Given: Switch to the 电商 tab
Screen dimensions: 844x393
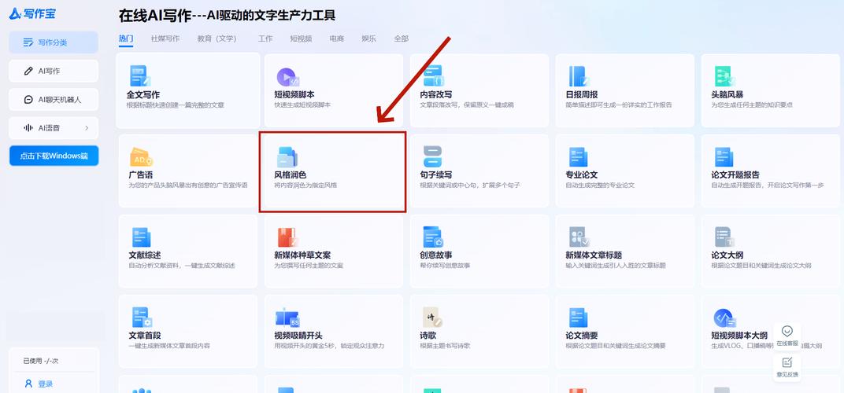Looking at the screenshot, I should click(337, 39).
